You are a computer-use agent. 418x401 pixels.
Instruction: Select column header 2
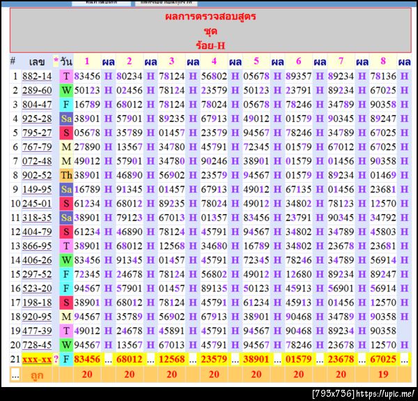click(130, 61)
